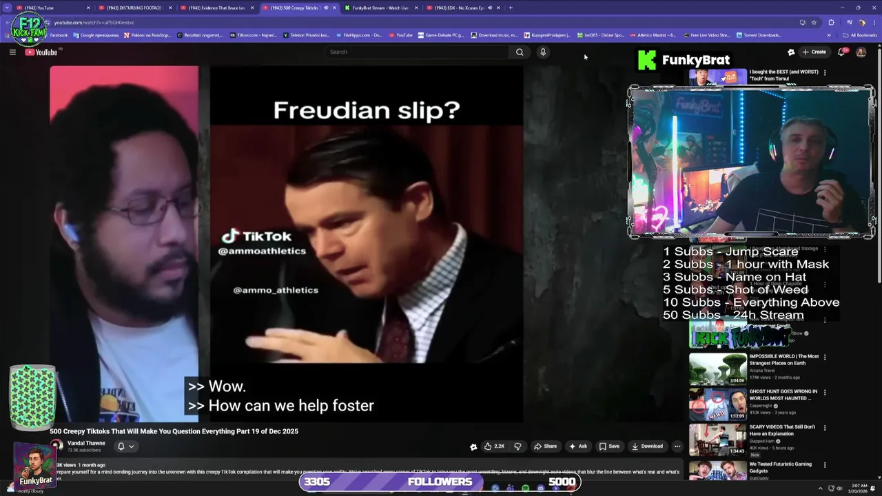
Task: Open 'We Tested Futuristic Gaming Gadgets' thumbnail
Action: tap(718, 471)
